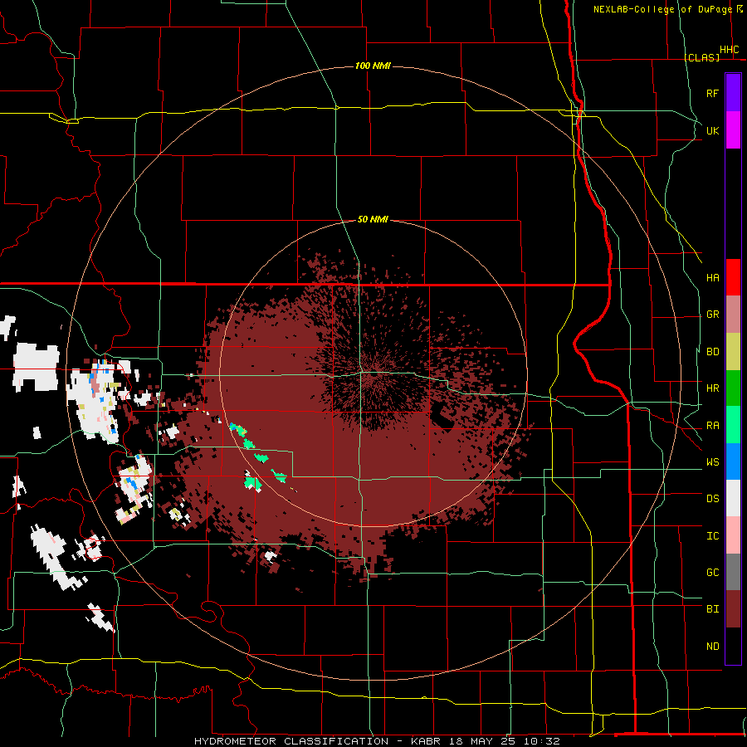Click the dark green HR legend swatch
The width and height of the screenshot is (747, 747).
[733, 388]
